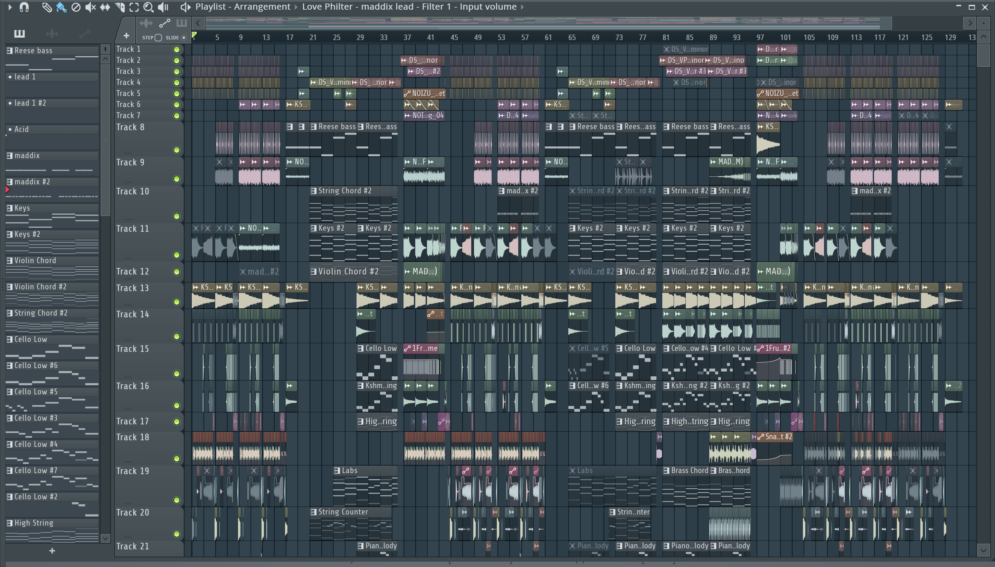Select the Draw pencil tool
Image resolution: width=995 pixels, height=567 pixels.
pos(47,7)
